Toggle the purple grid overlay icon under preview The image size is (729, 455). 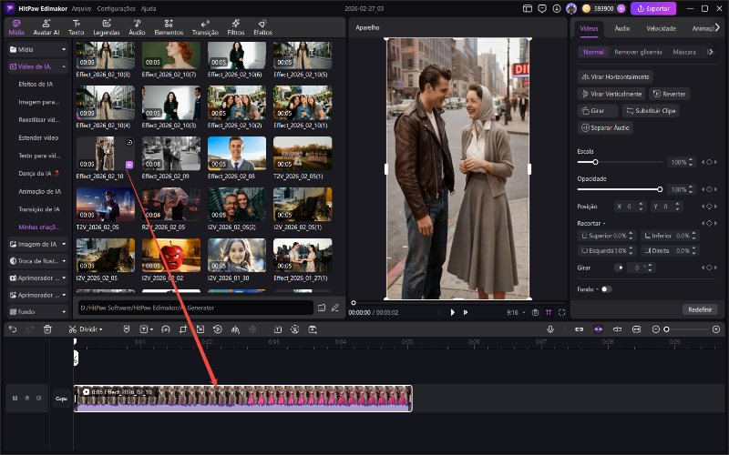point(549,312)
